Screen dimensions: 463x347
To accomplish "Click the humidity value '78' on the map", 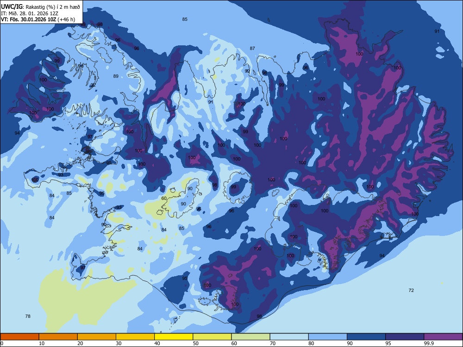I will click(28, 316).
